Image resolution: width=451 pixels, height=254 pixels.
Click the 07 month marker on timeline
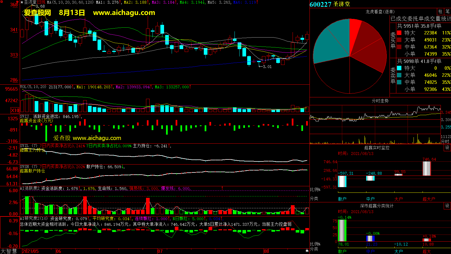point(160,251)
